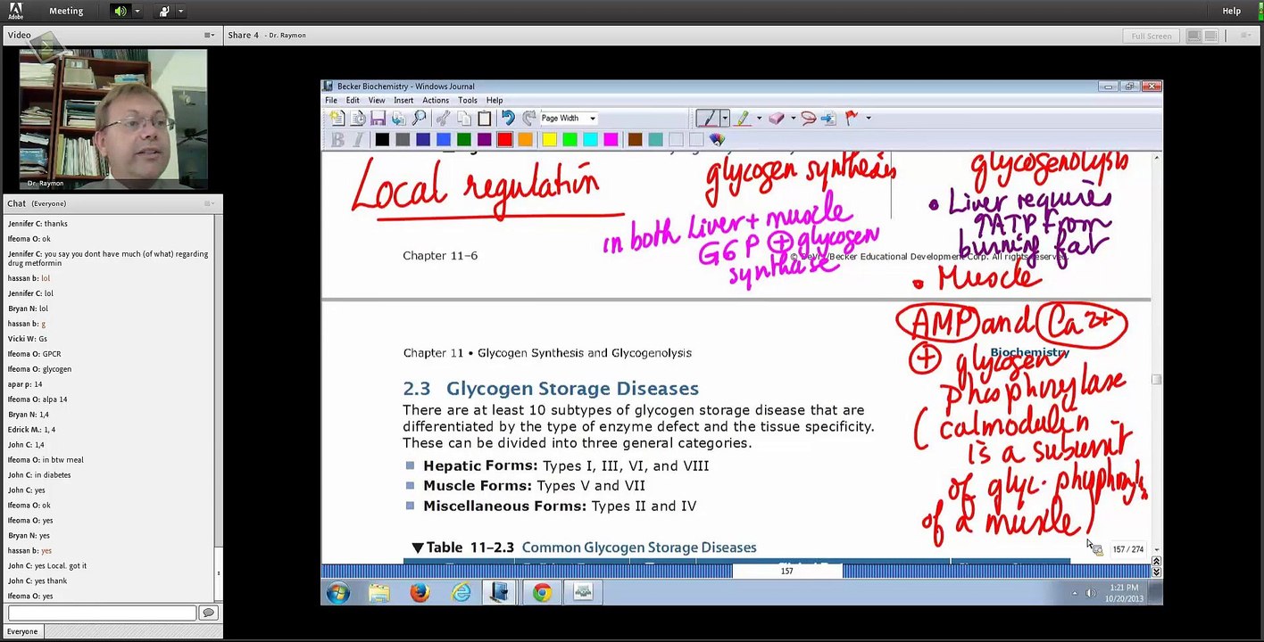This screenshot has height=642, width=1264.
Task: Collapse the Table 11-2.3 triangle
Action: (417, 547)
